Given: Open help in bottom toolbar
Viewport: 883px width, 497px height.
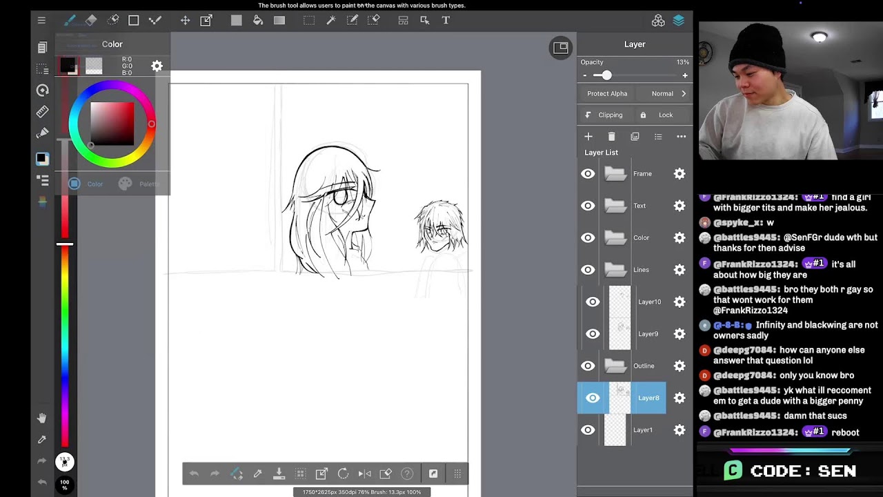Looking at the screenshot, I should [407, 474].
